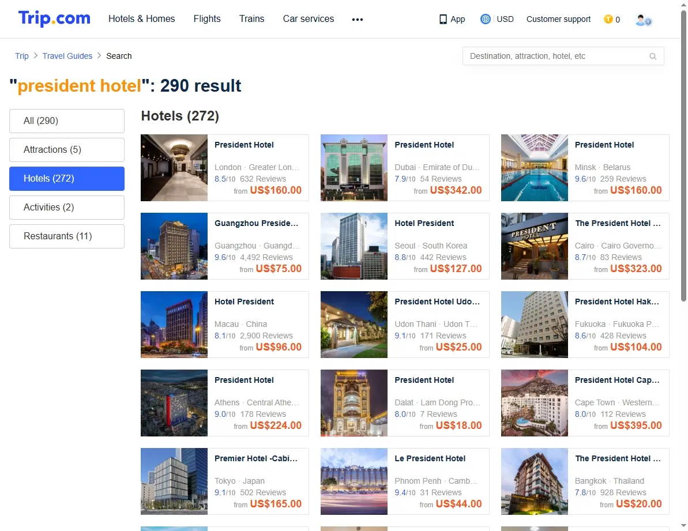This screenshot has height=531, width=688.
Task: Open the USD currency selector
Action: pyautogui.click(x=505, y=19)
